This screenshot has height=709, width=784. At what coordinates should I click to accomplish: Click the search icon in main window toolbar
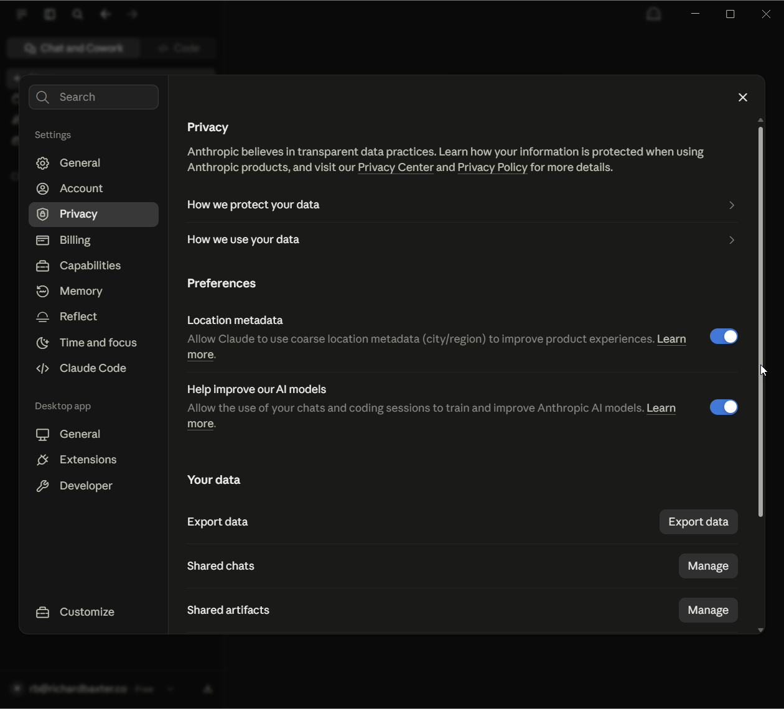pos(78,14)
